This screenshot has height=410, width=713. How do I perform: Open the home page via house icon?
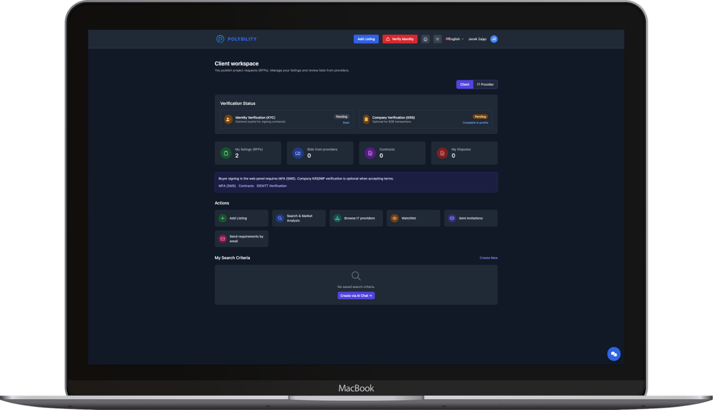426,39
